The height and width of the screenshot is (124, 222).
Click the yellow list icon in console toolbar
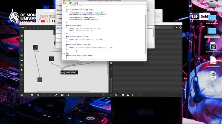point(133,95)
